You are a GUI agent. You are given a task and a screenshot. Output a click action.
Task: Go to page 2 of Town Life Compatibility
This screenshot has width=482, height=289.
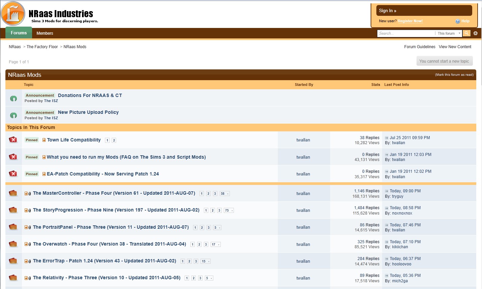pyautogui.click(x=114, y=140)
